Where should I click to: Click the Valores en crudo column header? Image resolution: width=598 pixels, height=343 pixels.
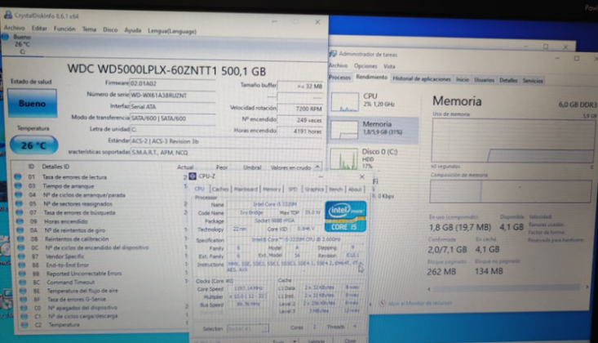pyautogui.click(x=290, y=167)
